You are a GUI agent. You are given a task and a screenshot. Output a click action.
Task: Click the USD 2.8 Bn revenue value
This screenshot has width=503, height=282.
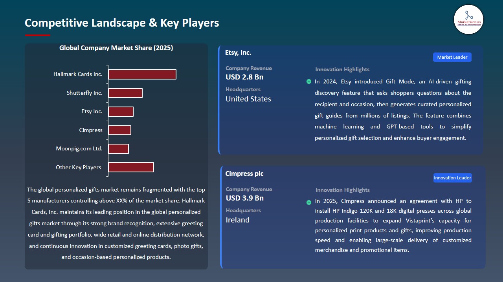(x=244, y=77)
